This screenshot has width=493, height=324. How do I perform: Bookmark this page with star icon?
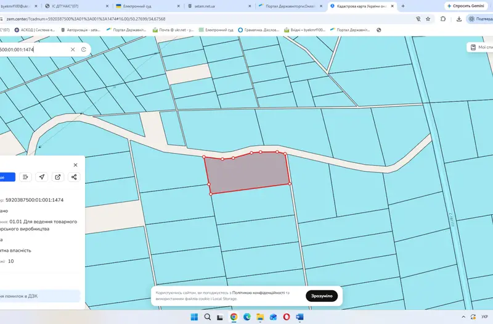click(x=428, y=19)
